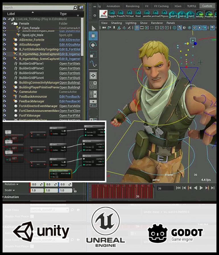Open the viewport Panels menu

coord(171,23)
